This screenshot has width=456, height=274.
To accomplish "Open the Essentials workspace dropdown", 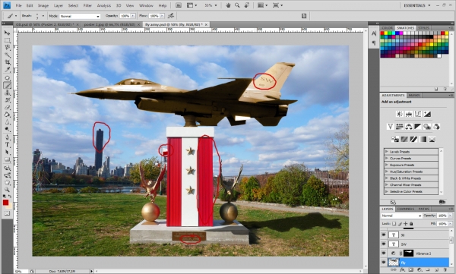I will click(417, 5).
